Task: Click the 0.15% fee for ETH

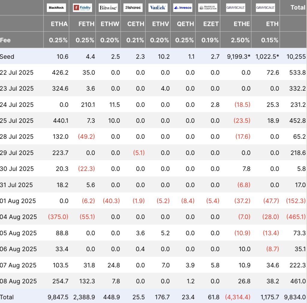Action: (270, 40)
